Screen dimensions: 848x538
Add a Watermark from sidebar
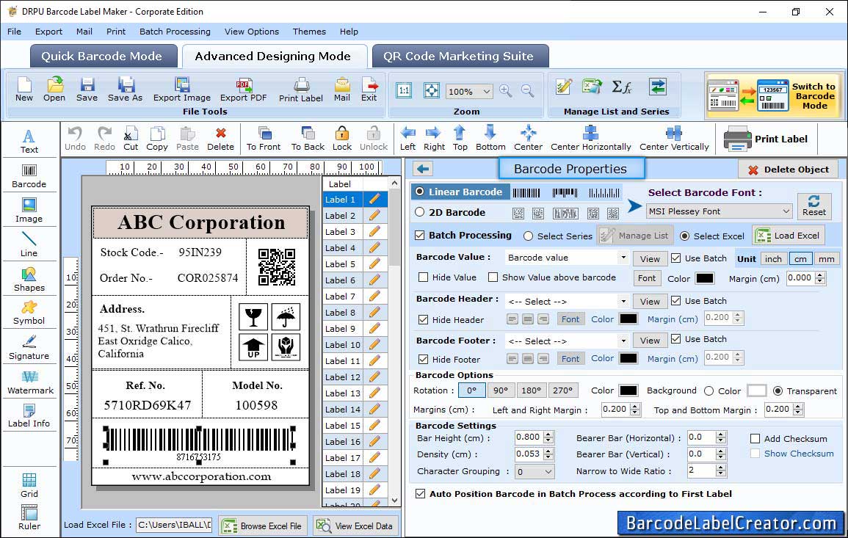click(30, 382)
